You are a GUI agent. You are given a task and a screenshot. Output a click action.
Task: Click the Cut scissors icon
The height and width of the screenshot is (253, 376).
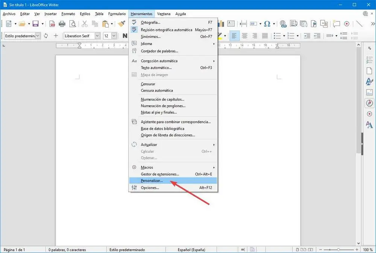tap(84, 24)
